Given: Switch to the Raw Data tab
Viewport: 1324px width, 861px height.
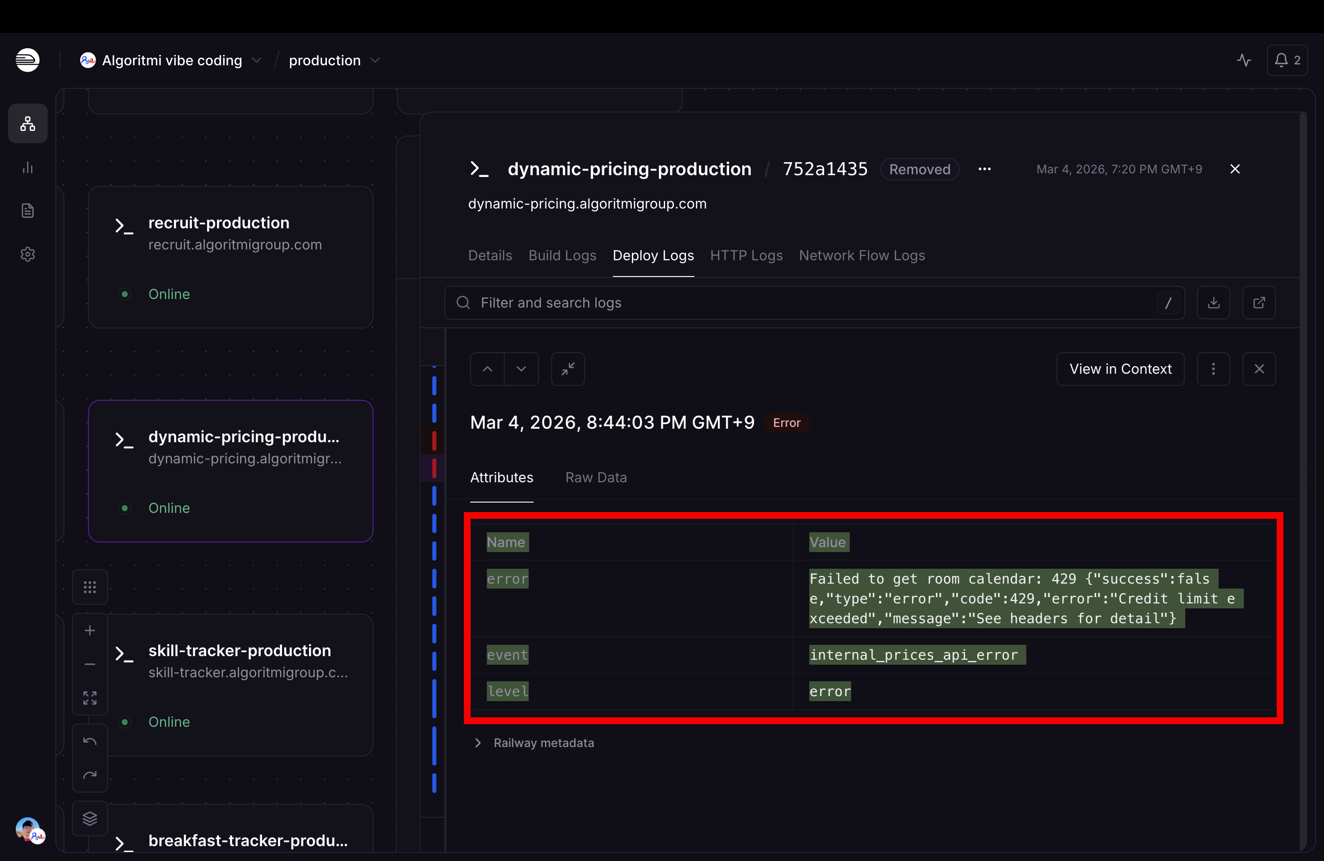Looking at the screenshot, I should pyautogui.click(x=596, y=477).
